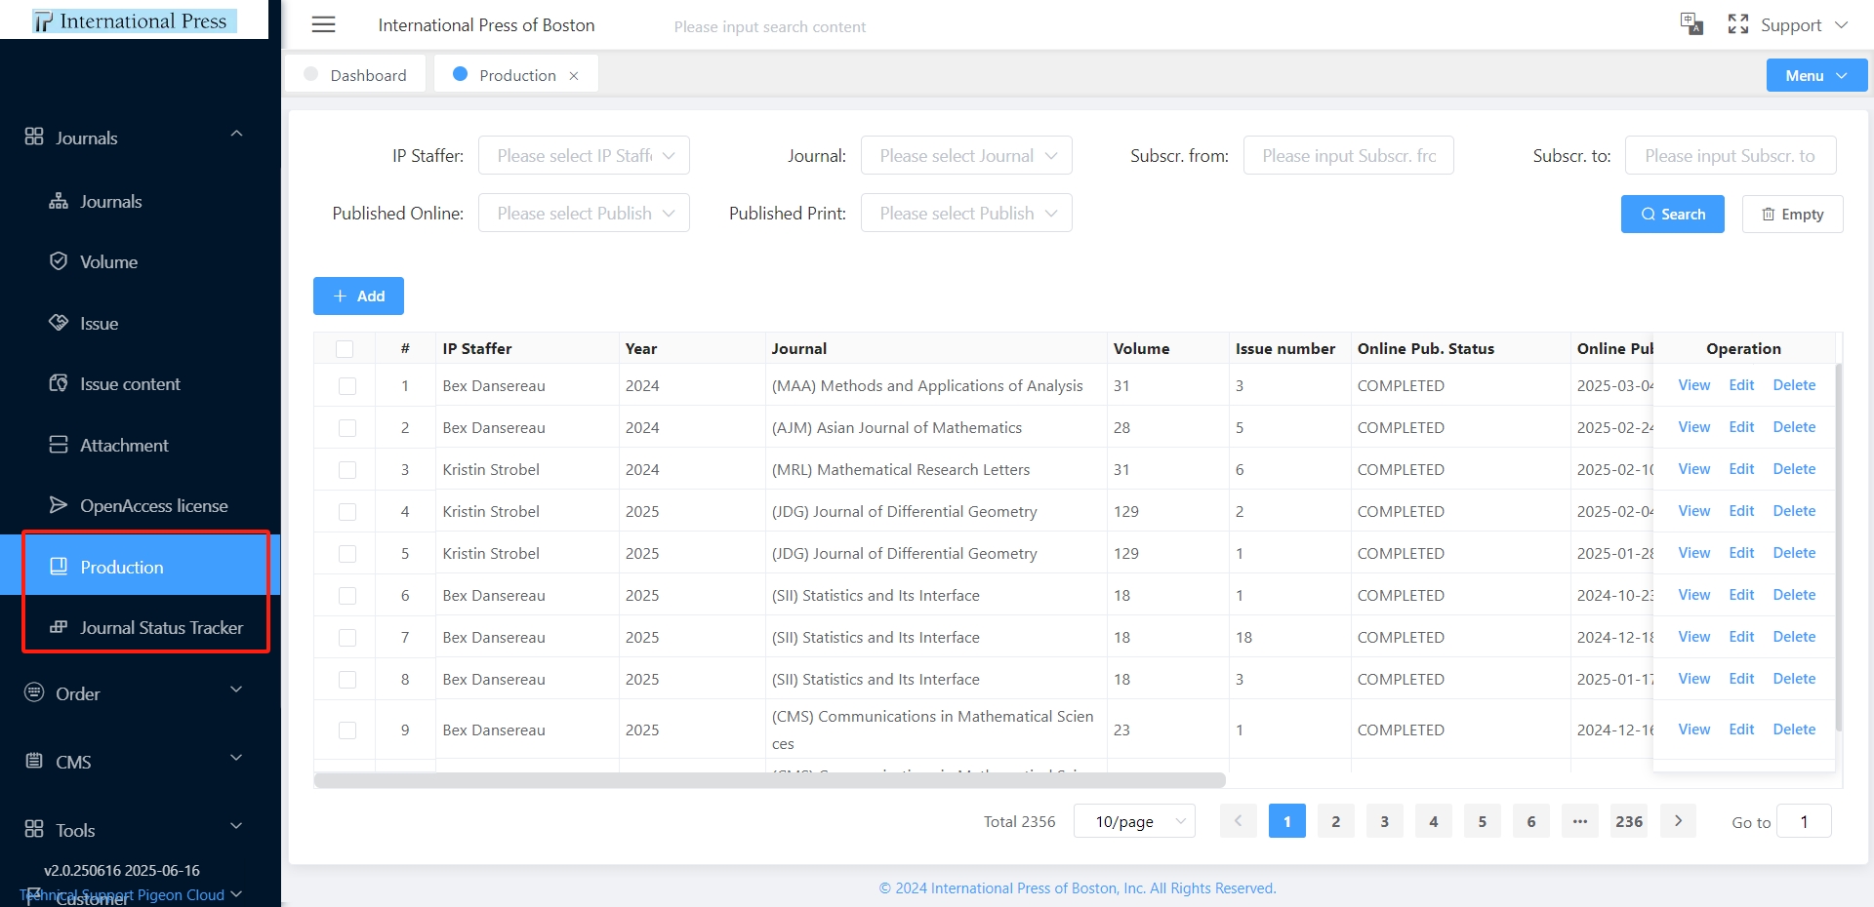Toggle the select-all header checkbox

pyautogui.click(x=345, y=349)
